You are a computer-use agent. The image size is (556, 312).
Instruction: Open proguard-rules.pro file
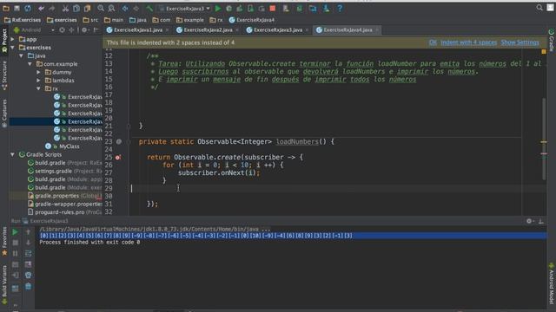60,212
